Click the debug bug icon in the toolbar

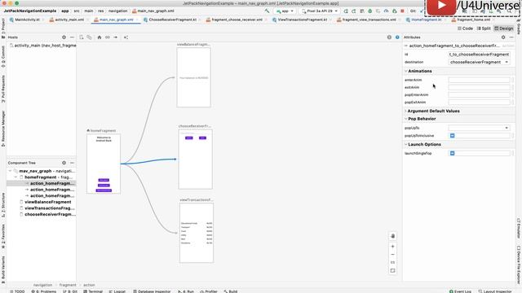(369, 11)
